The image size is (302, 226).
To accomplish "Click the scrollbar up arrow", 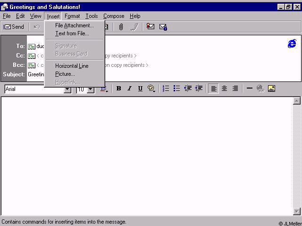I will tap(297, 101).
